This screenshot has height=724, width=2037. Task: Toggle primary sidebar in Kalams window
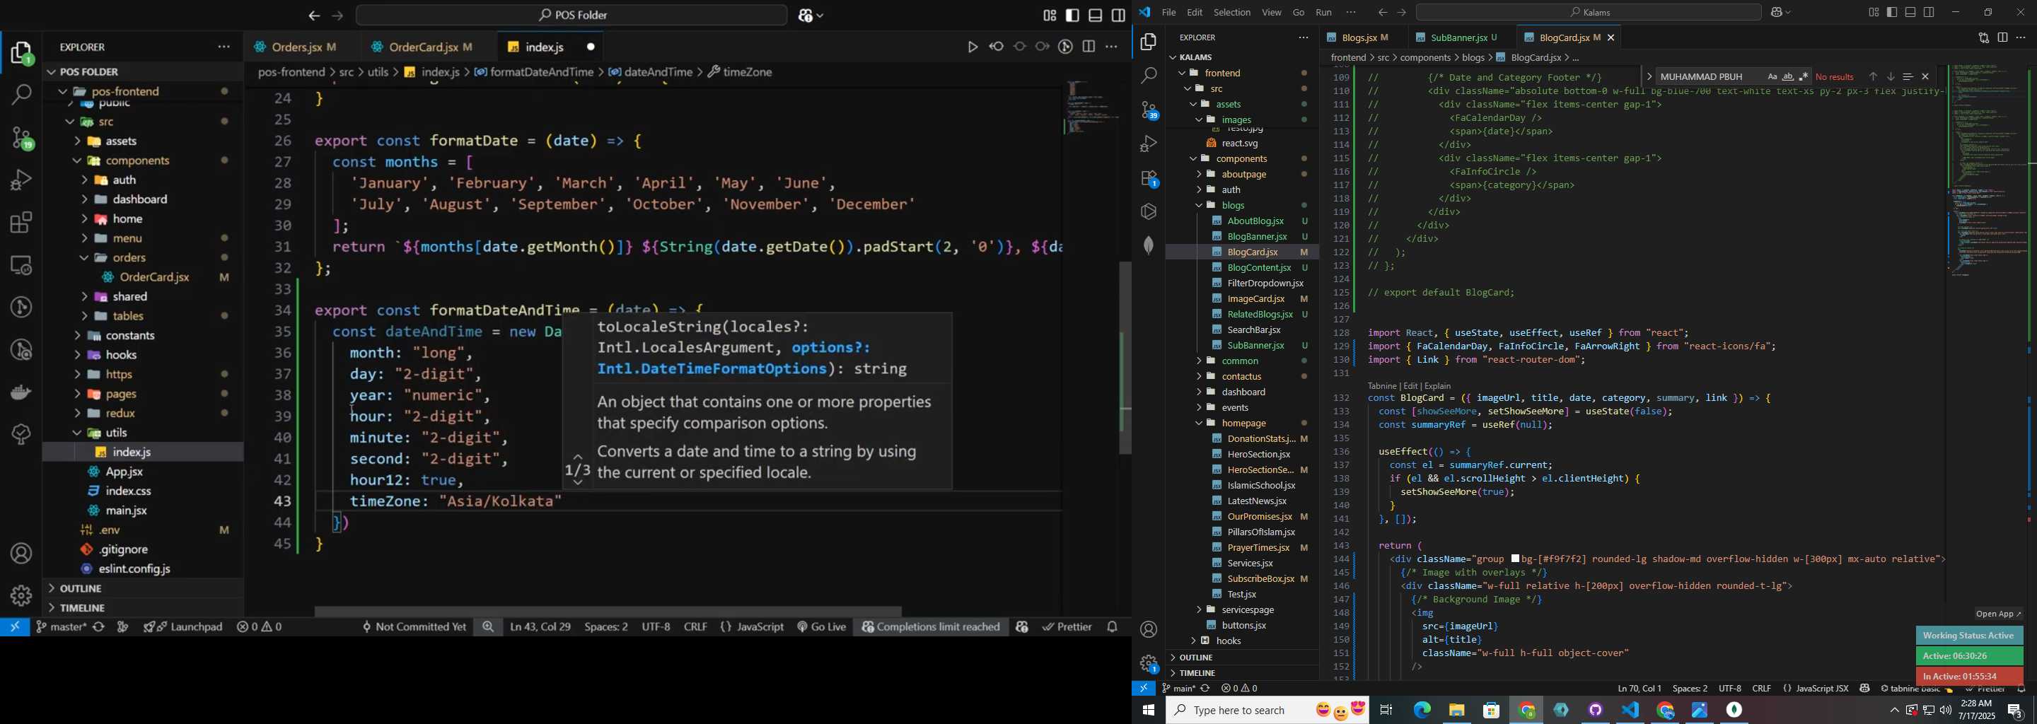tap(1892, 12)
